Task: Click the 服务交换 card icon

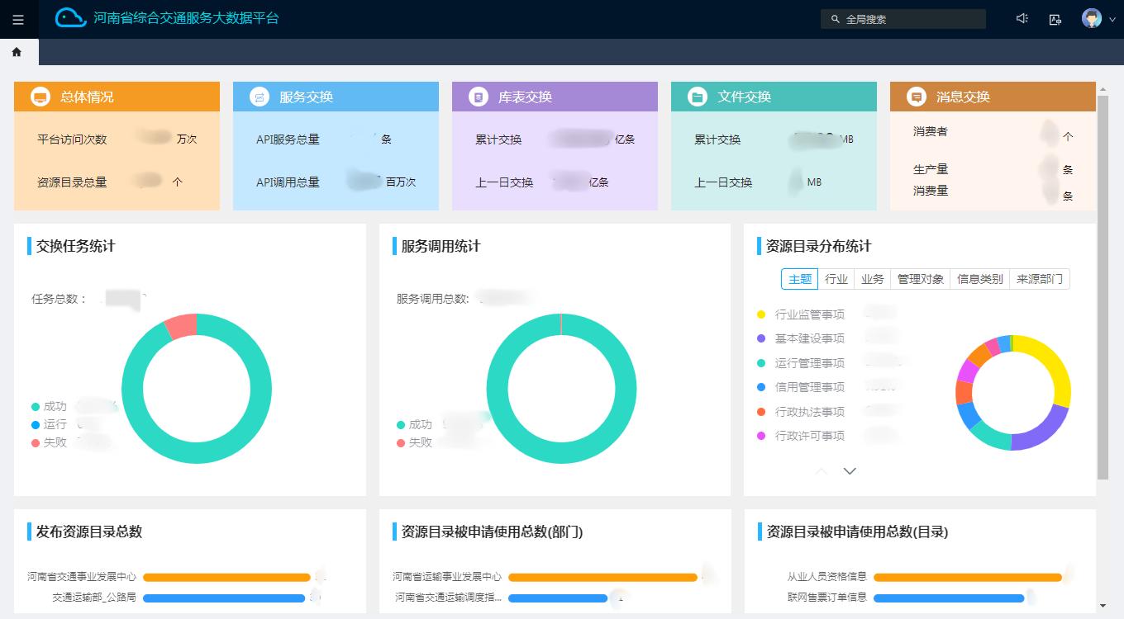Action: tap(259, 97)
